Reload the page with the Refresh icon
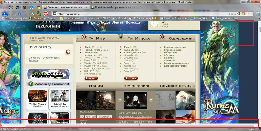 tap(20, 14)
